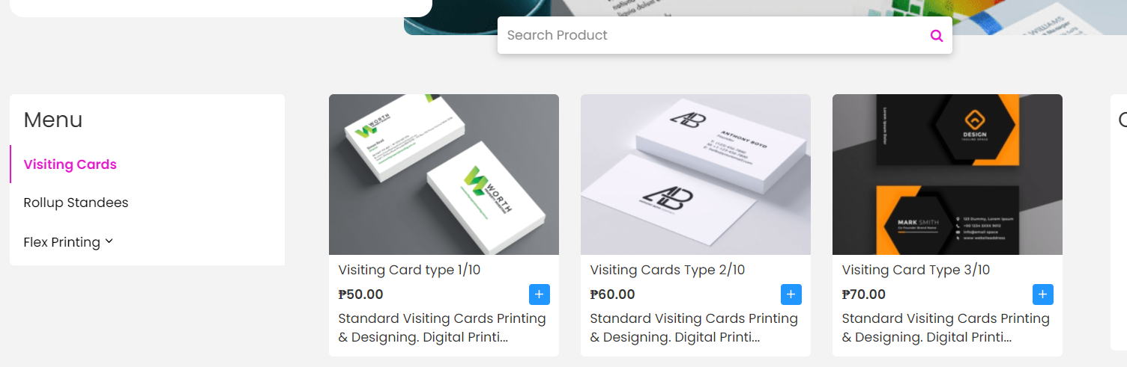
Task: Open Rollup Standees menu category
Action: (x=76, y=203)
